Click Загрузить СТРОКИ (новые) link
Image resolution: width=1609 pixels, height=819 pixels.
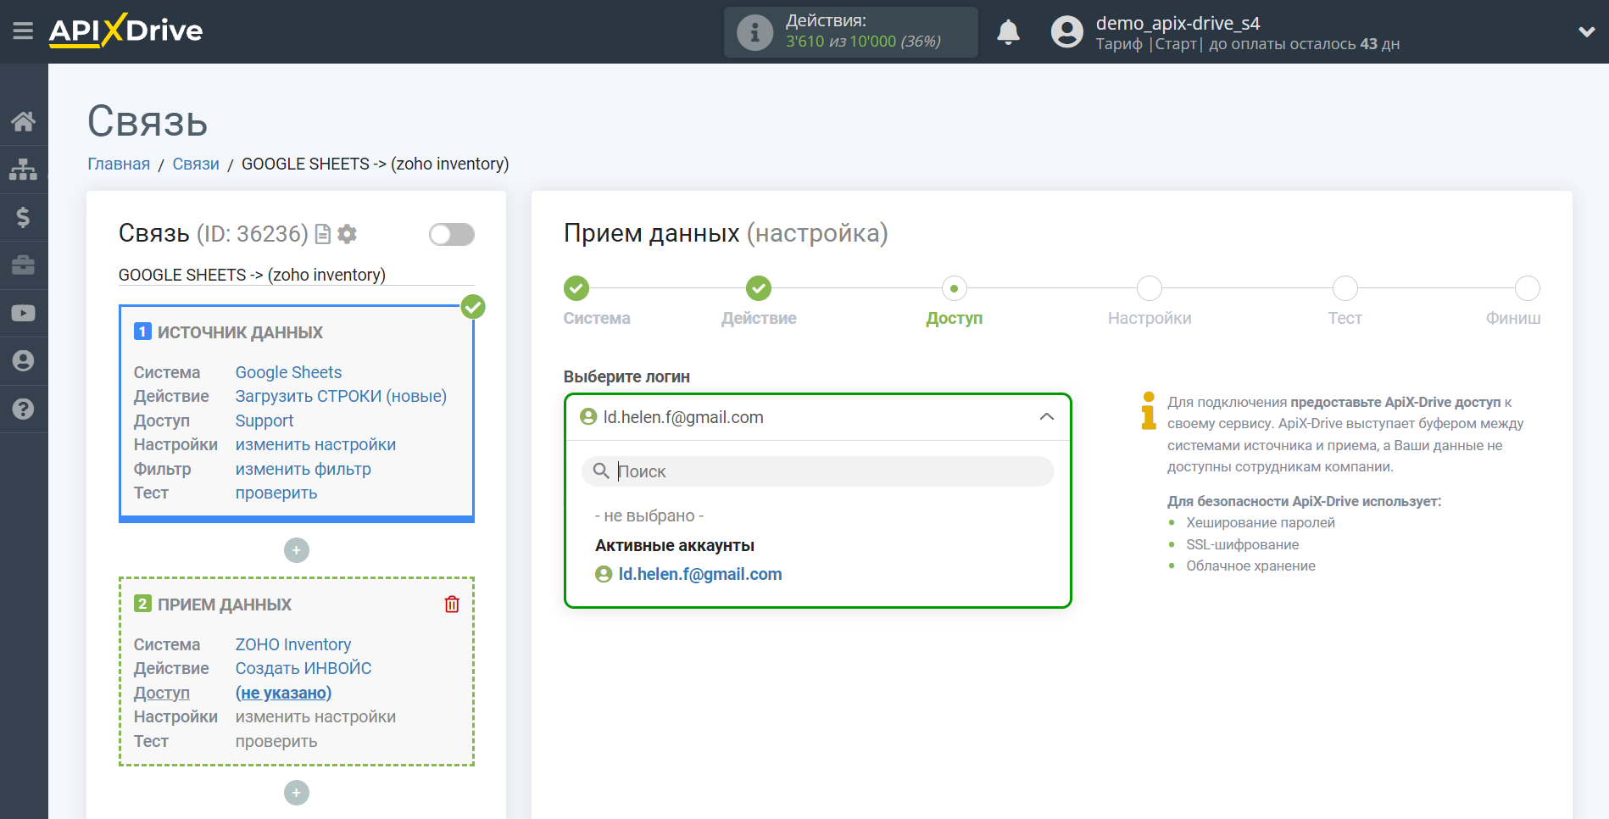(x=341, y=396)
